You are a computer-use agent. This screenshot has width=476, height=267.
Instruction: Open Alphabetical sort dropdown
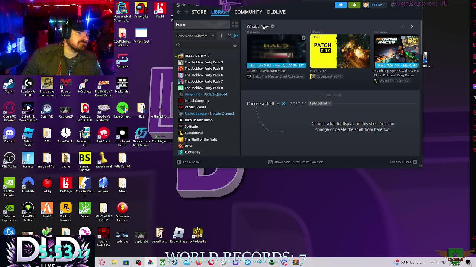[320, 103]
